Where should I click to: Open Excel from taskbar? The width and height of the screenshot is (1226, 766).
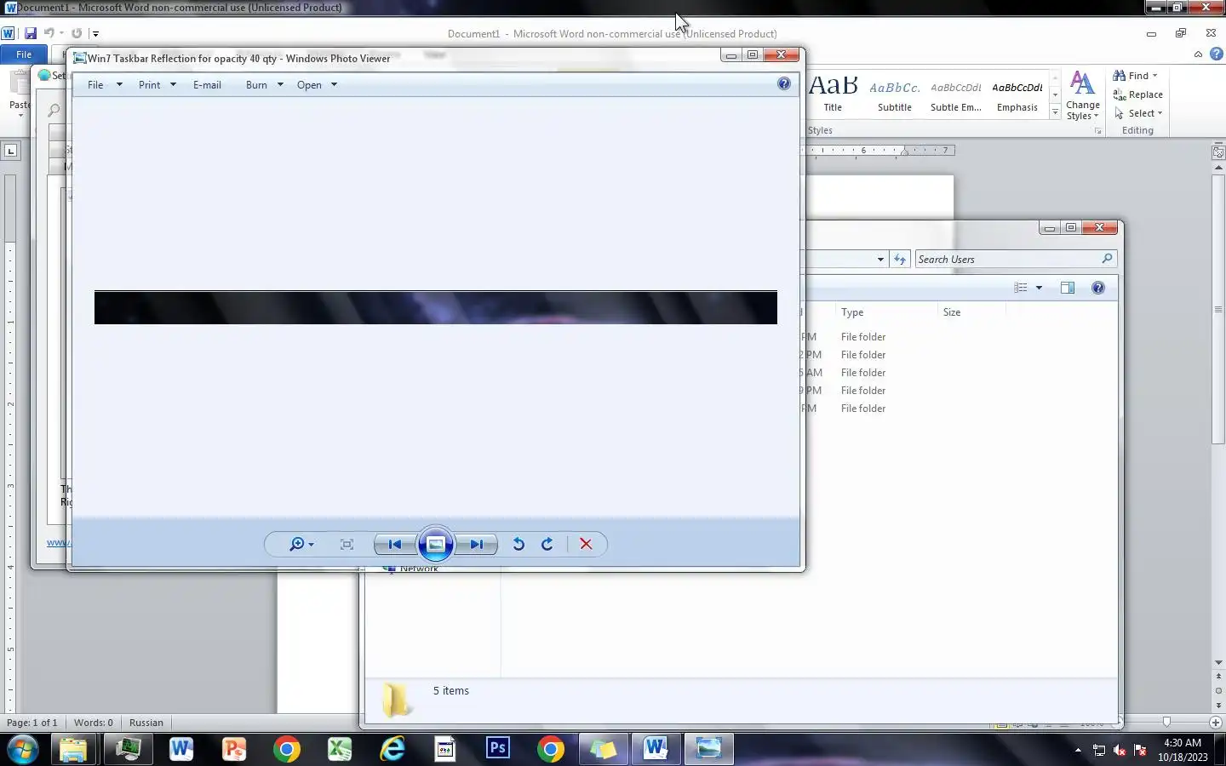point(340,749)
